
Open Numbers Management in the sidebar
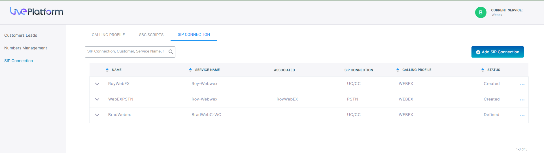pos(25,48)
